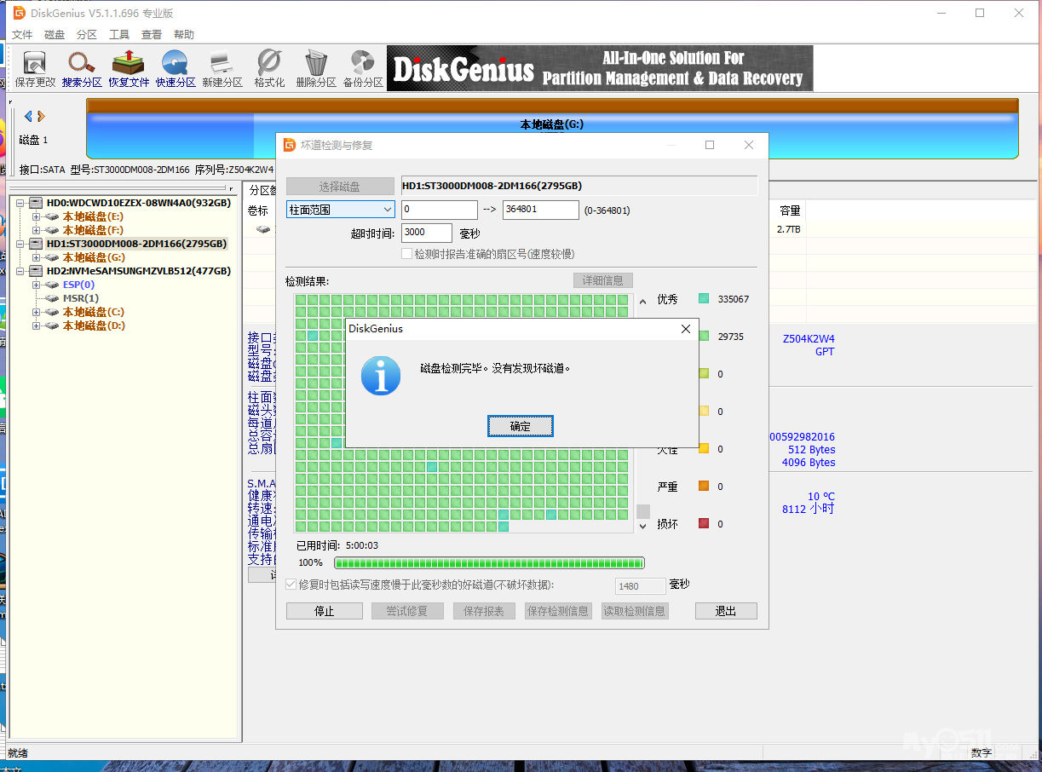Toggle the repair slow good sectors checkbox
This screenshot has width=1042, height=772.
(291, 585)
